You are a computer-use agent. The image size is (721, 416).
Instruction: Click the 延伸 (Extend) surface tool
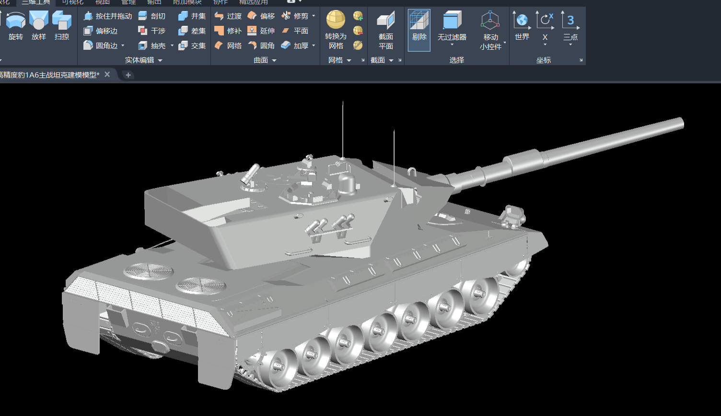pos(261,31)
